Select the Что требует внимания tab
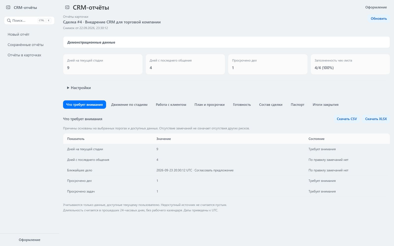The image size is (394, 246). tap(85, 105)
